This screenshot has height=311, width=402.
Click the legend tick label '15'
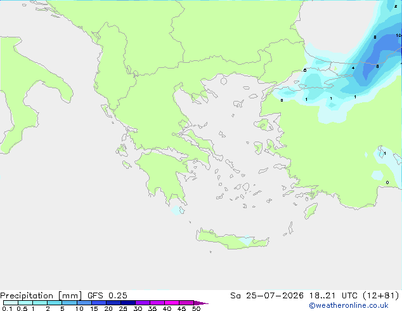(x=94, y=308)
